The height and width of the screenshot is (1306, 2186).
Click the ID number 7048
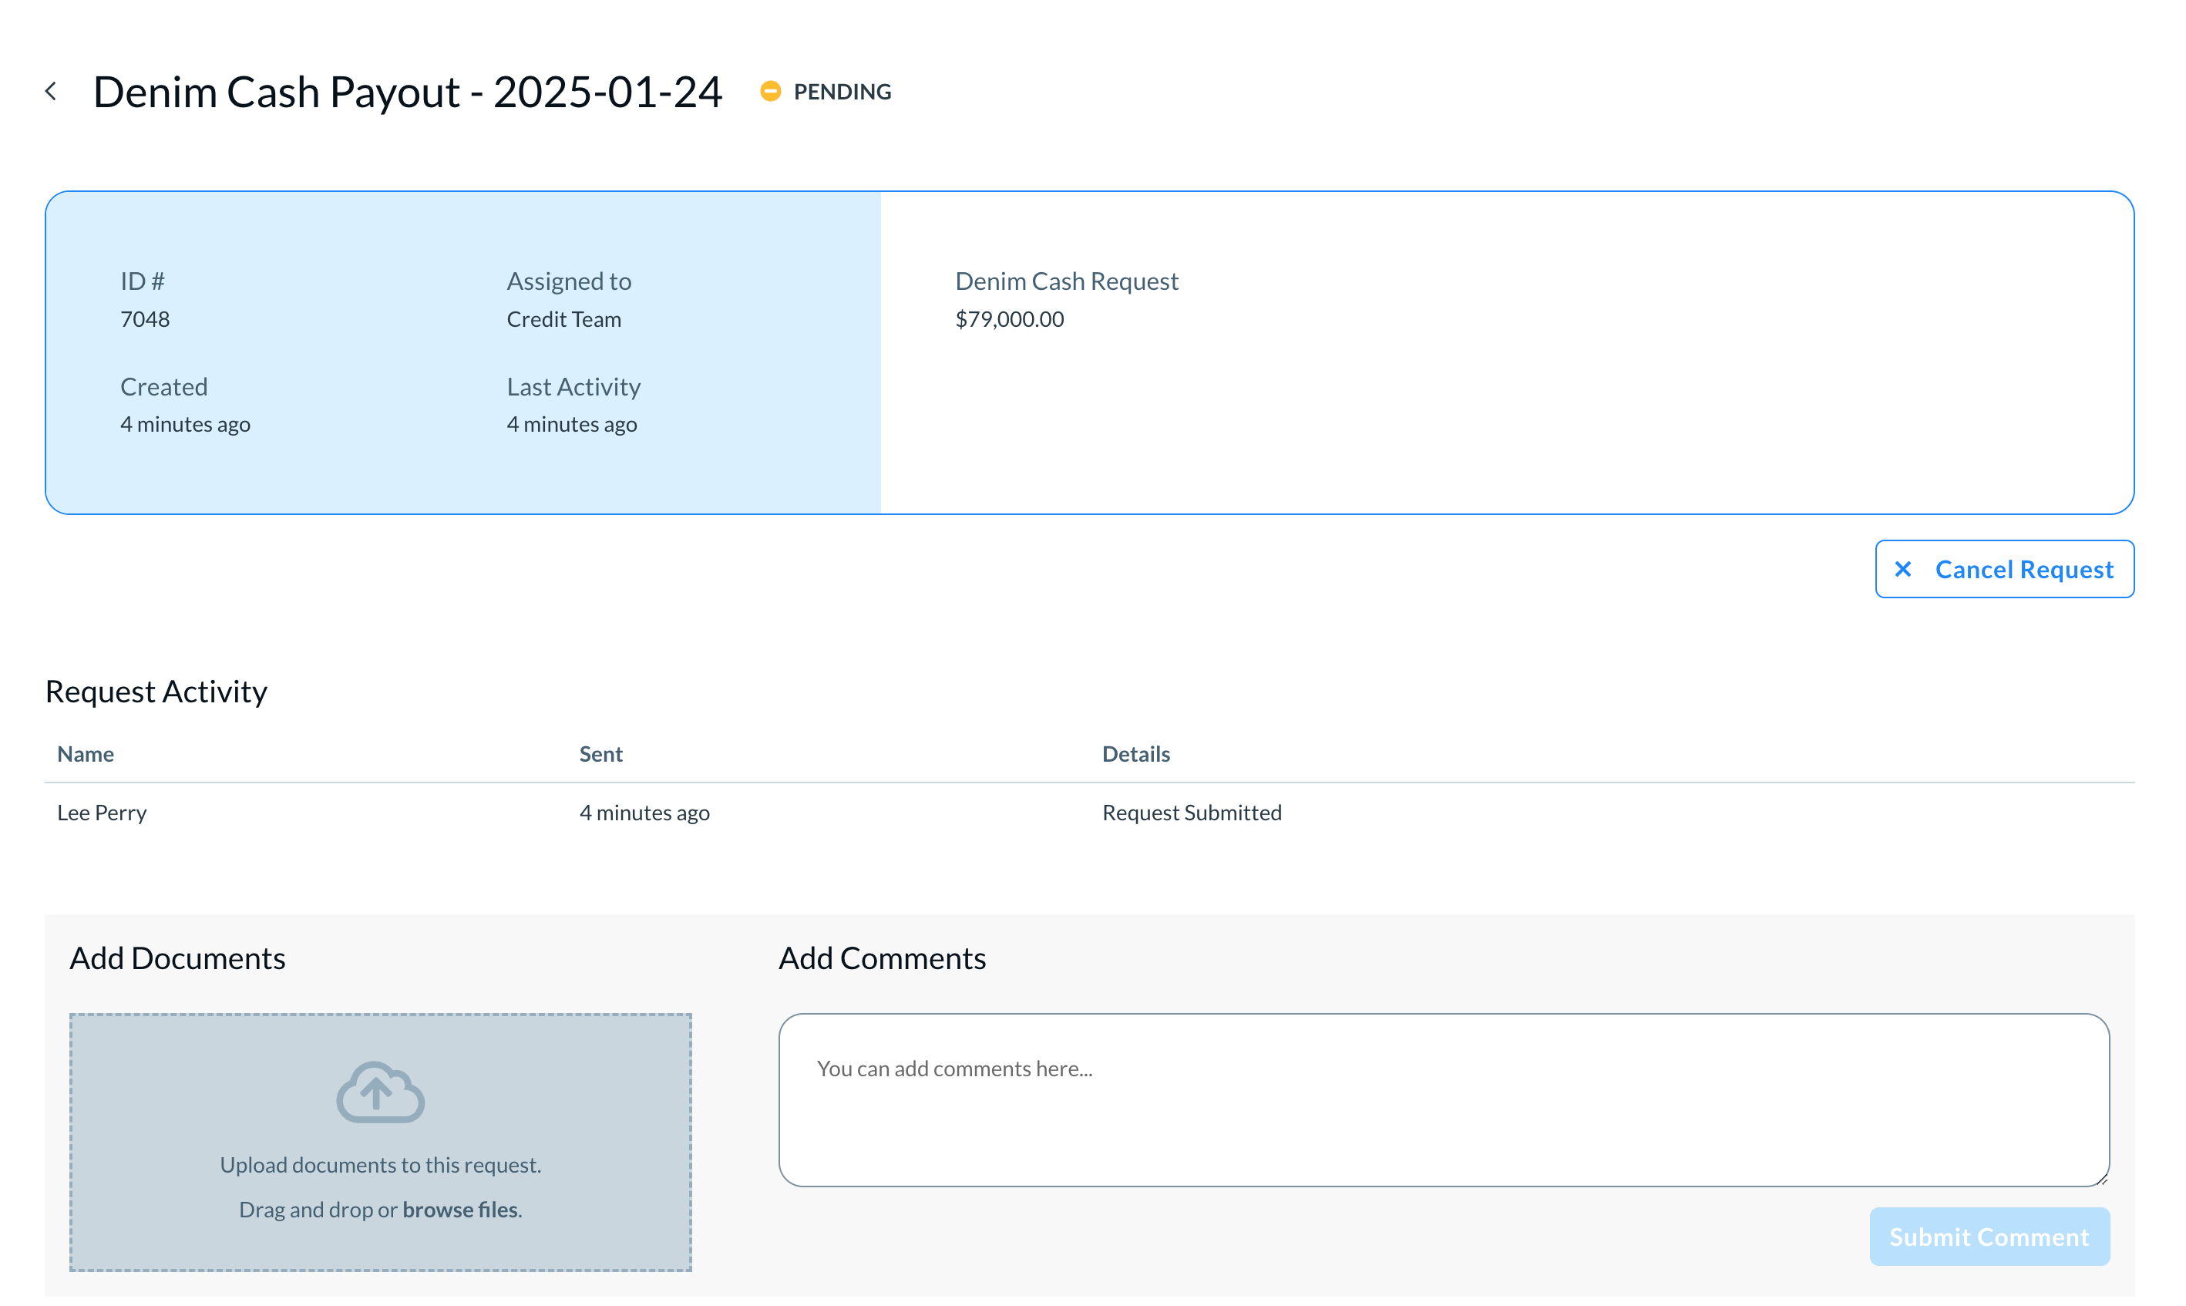(145, 319)
